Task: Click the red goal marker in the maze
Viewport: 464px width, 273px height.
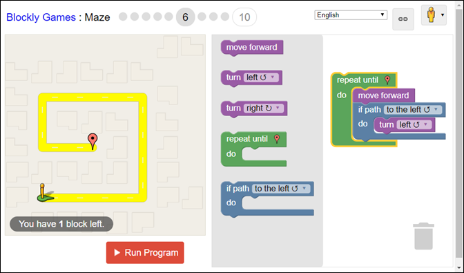Action: [93, 141]
